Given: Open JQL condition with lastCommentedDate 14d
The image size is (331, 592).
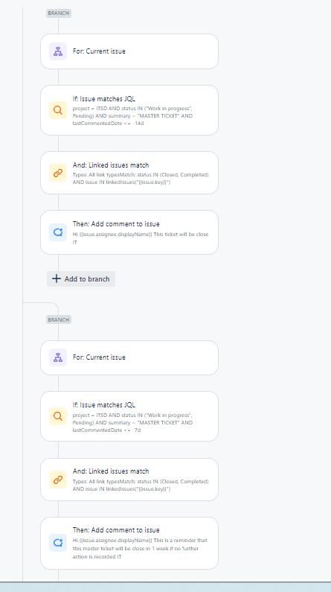Looking at the screenshot, I should click(129, 110).
